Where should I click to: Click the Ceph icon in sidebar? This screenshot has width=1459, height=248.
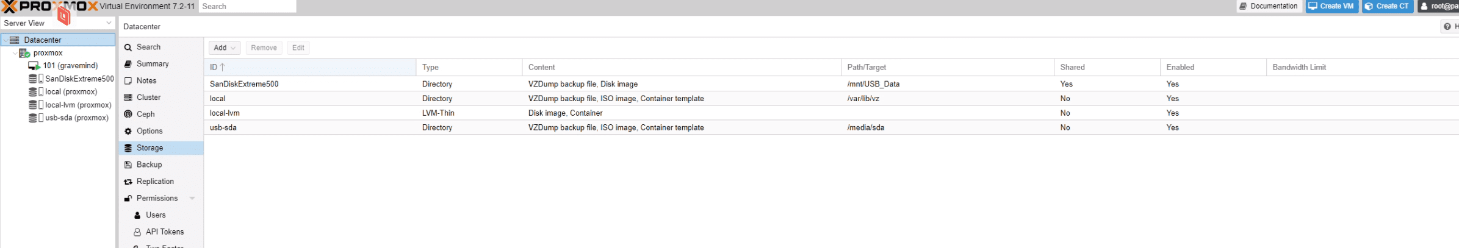click(128, 114)
